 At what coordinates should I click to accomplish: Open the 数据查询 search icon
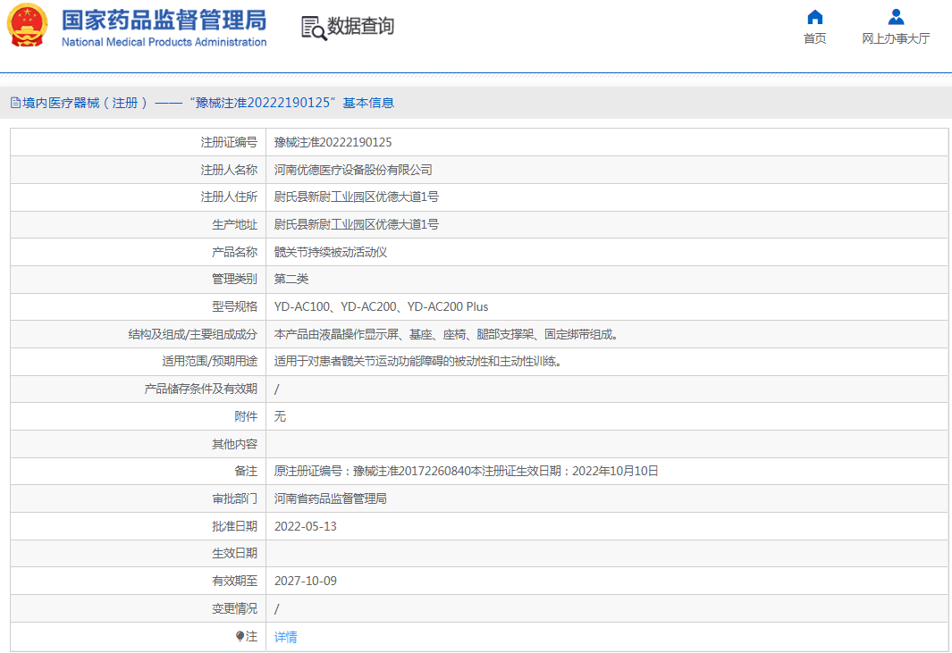[x=314, y=28]
